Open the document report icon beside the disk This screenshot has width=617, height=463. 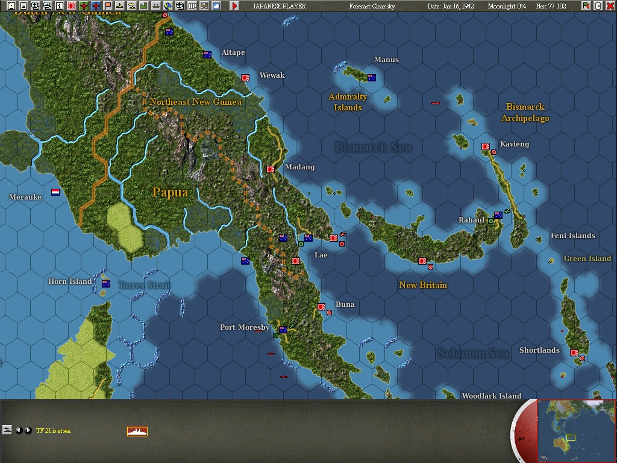pos(23,5)
